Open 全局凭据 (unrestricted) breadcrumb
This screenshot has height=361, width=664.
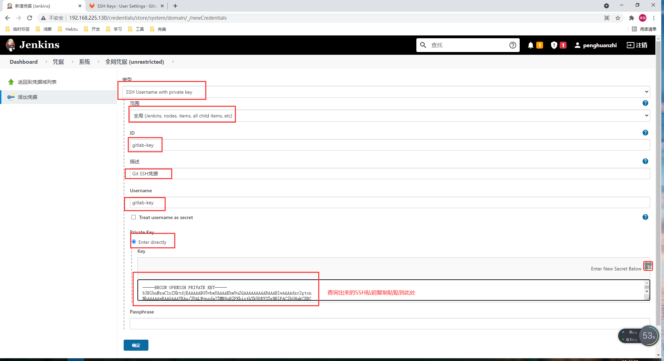(x=135, y=62)
